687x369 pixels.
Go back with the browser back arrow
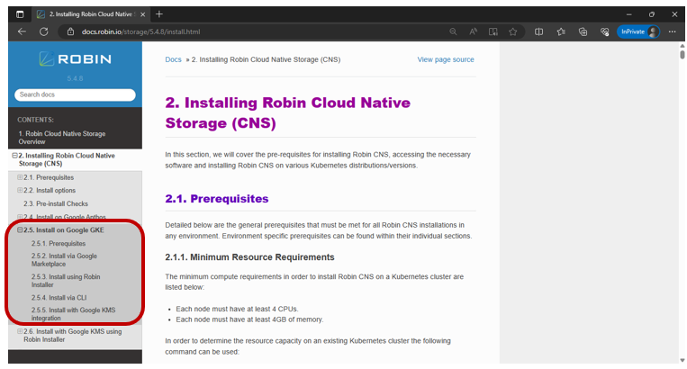pos(22,31)
